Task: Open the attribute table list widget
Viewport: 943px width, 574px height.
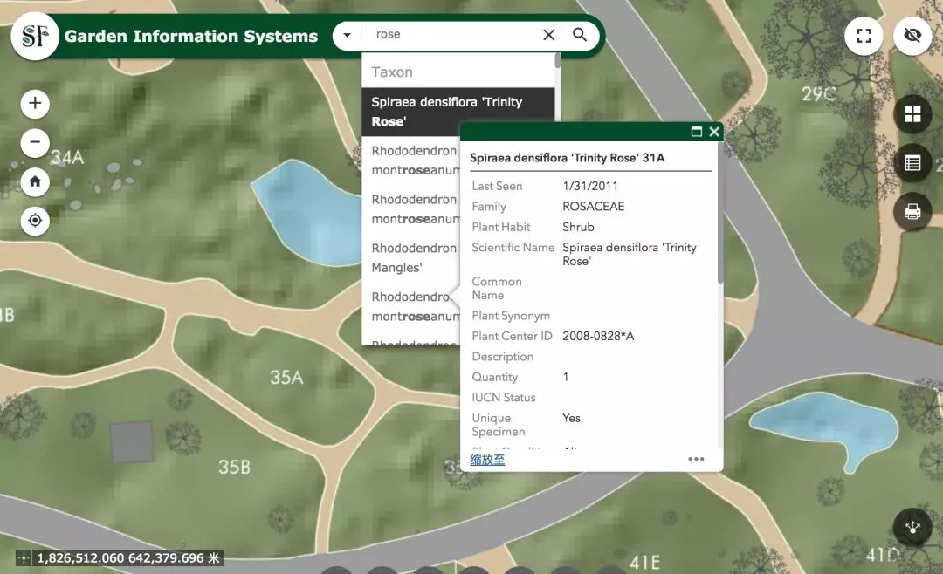Action: (912, 163)
